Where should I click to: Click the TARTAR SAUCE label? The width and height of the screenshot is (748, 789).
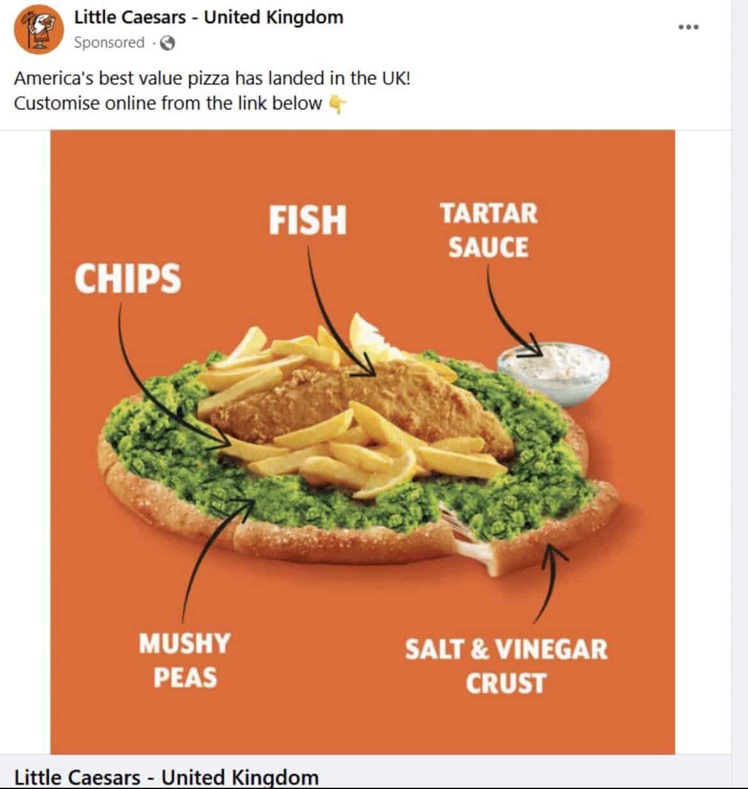point(490,230)
